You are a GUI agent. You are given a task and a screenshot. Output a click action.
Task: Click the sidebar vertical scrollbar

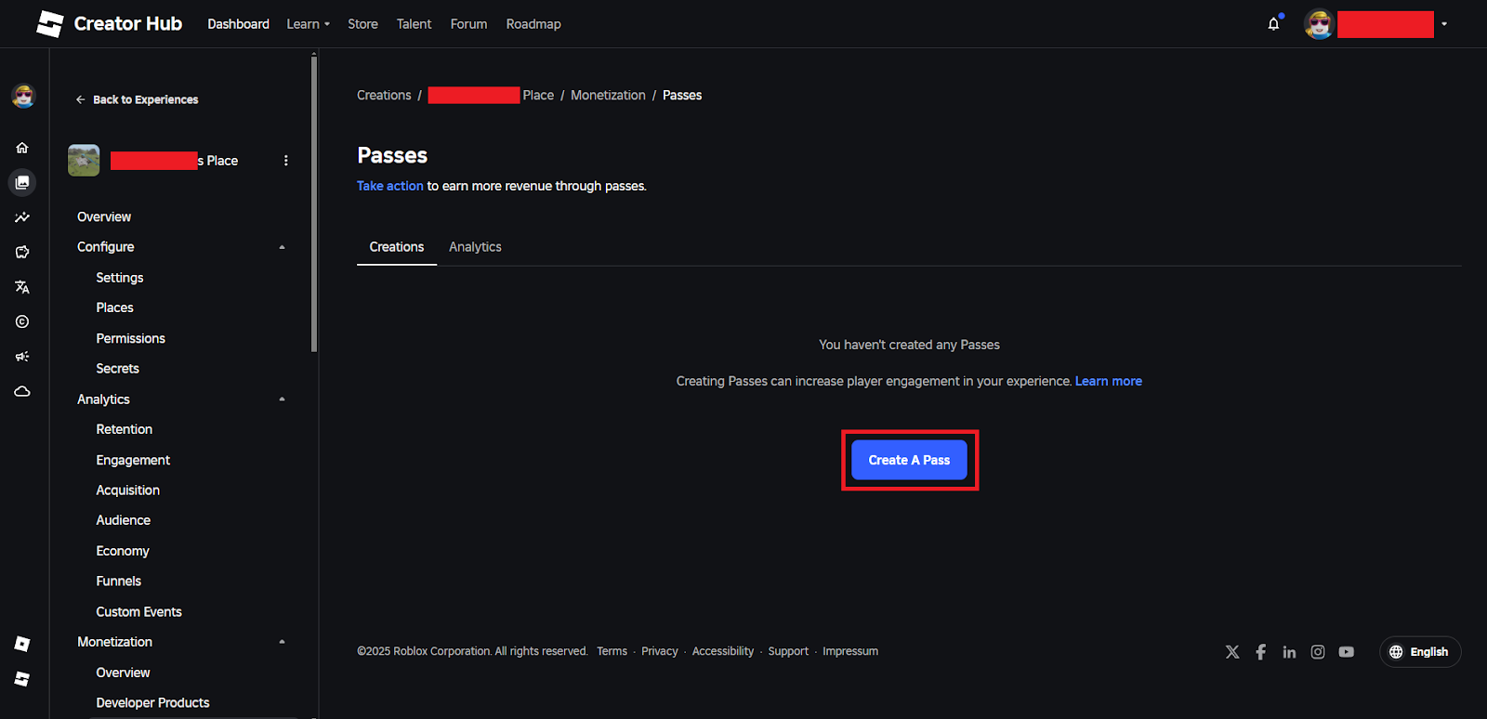click(x=314, y=204)
